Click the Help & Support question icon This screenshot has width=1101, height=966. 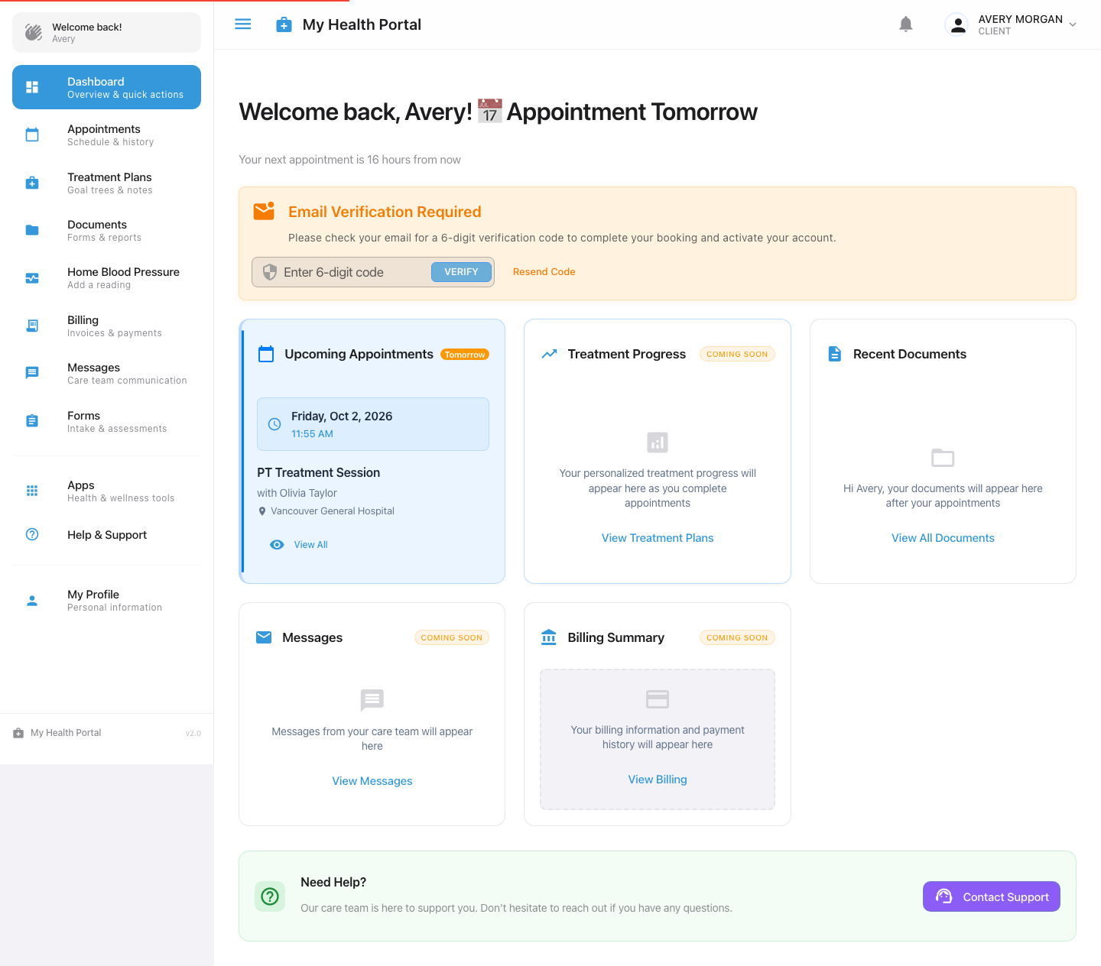tap(32, 534)
